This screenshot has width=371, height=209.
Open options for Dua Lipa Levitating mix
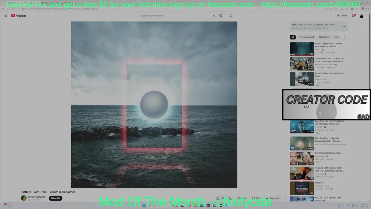(x=347, y=139)
